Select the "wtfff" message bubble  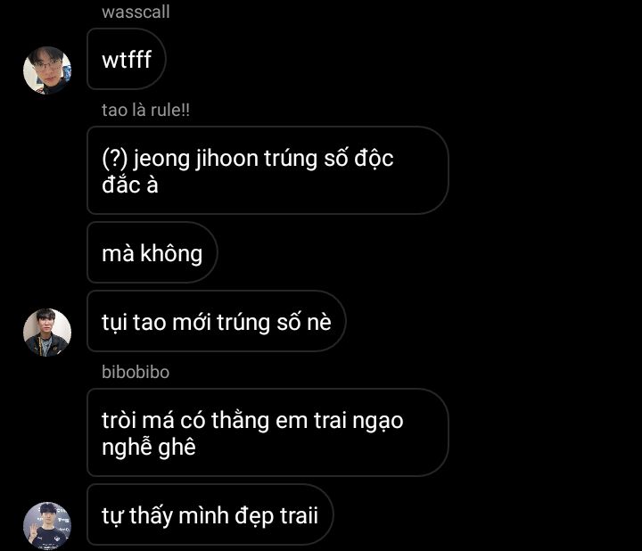[127, 60]
